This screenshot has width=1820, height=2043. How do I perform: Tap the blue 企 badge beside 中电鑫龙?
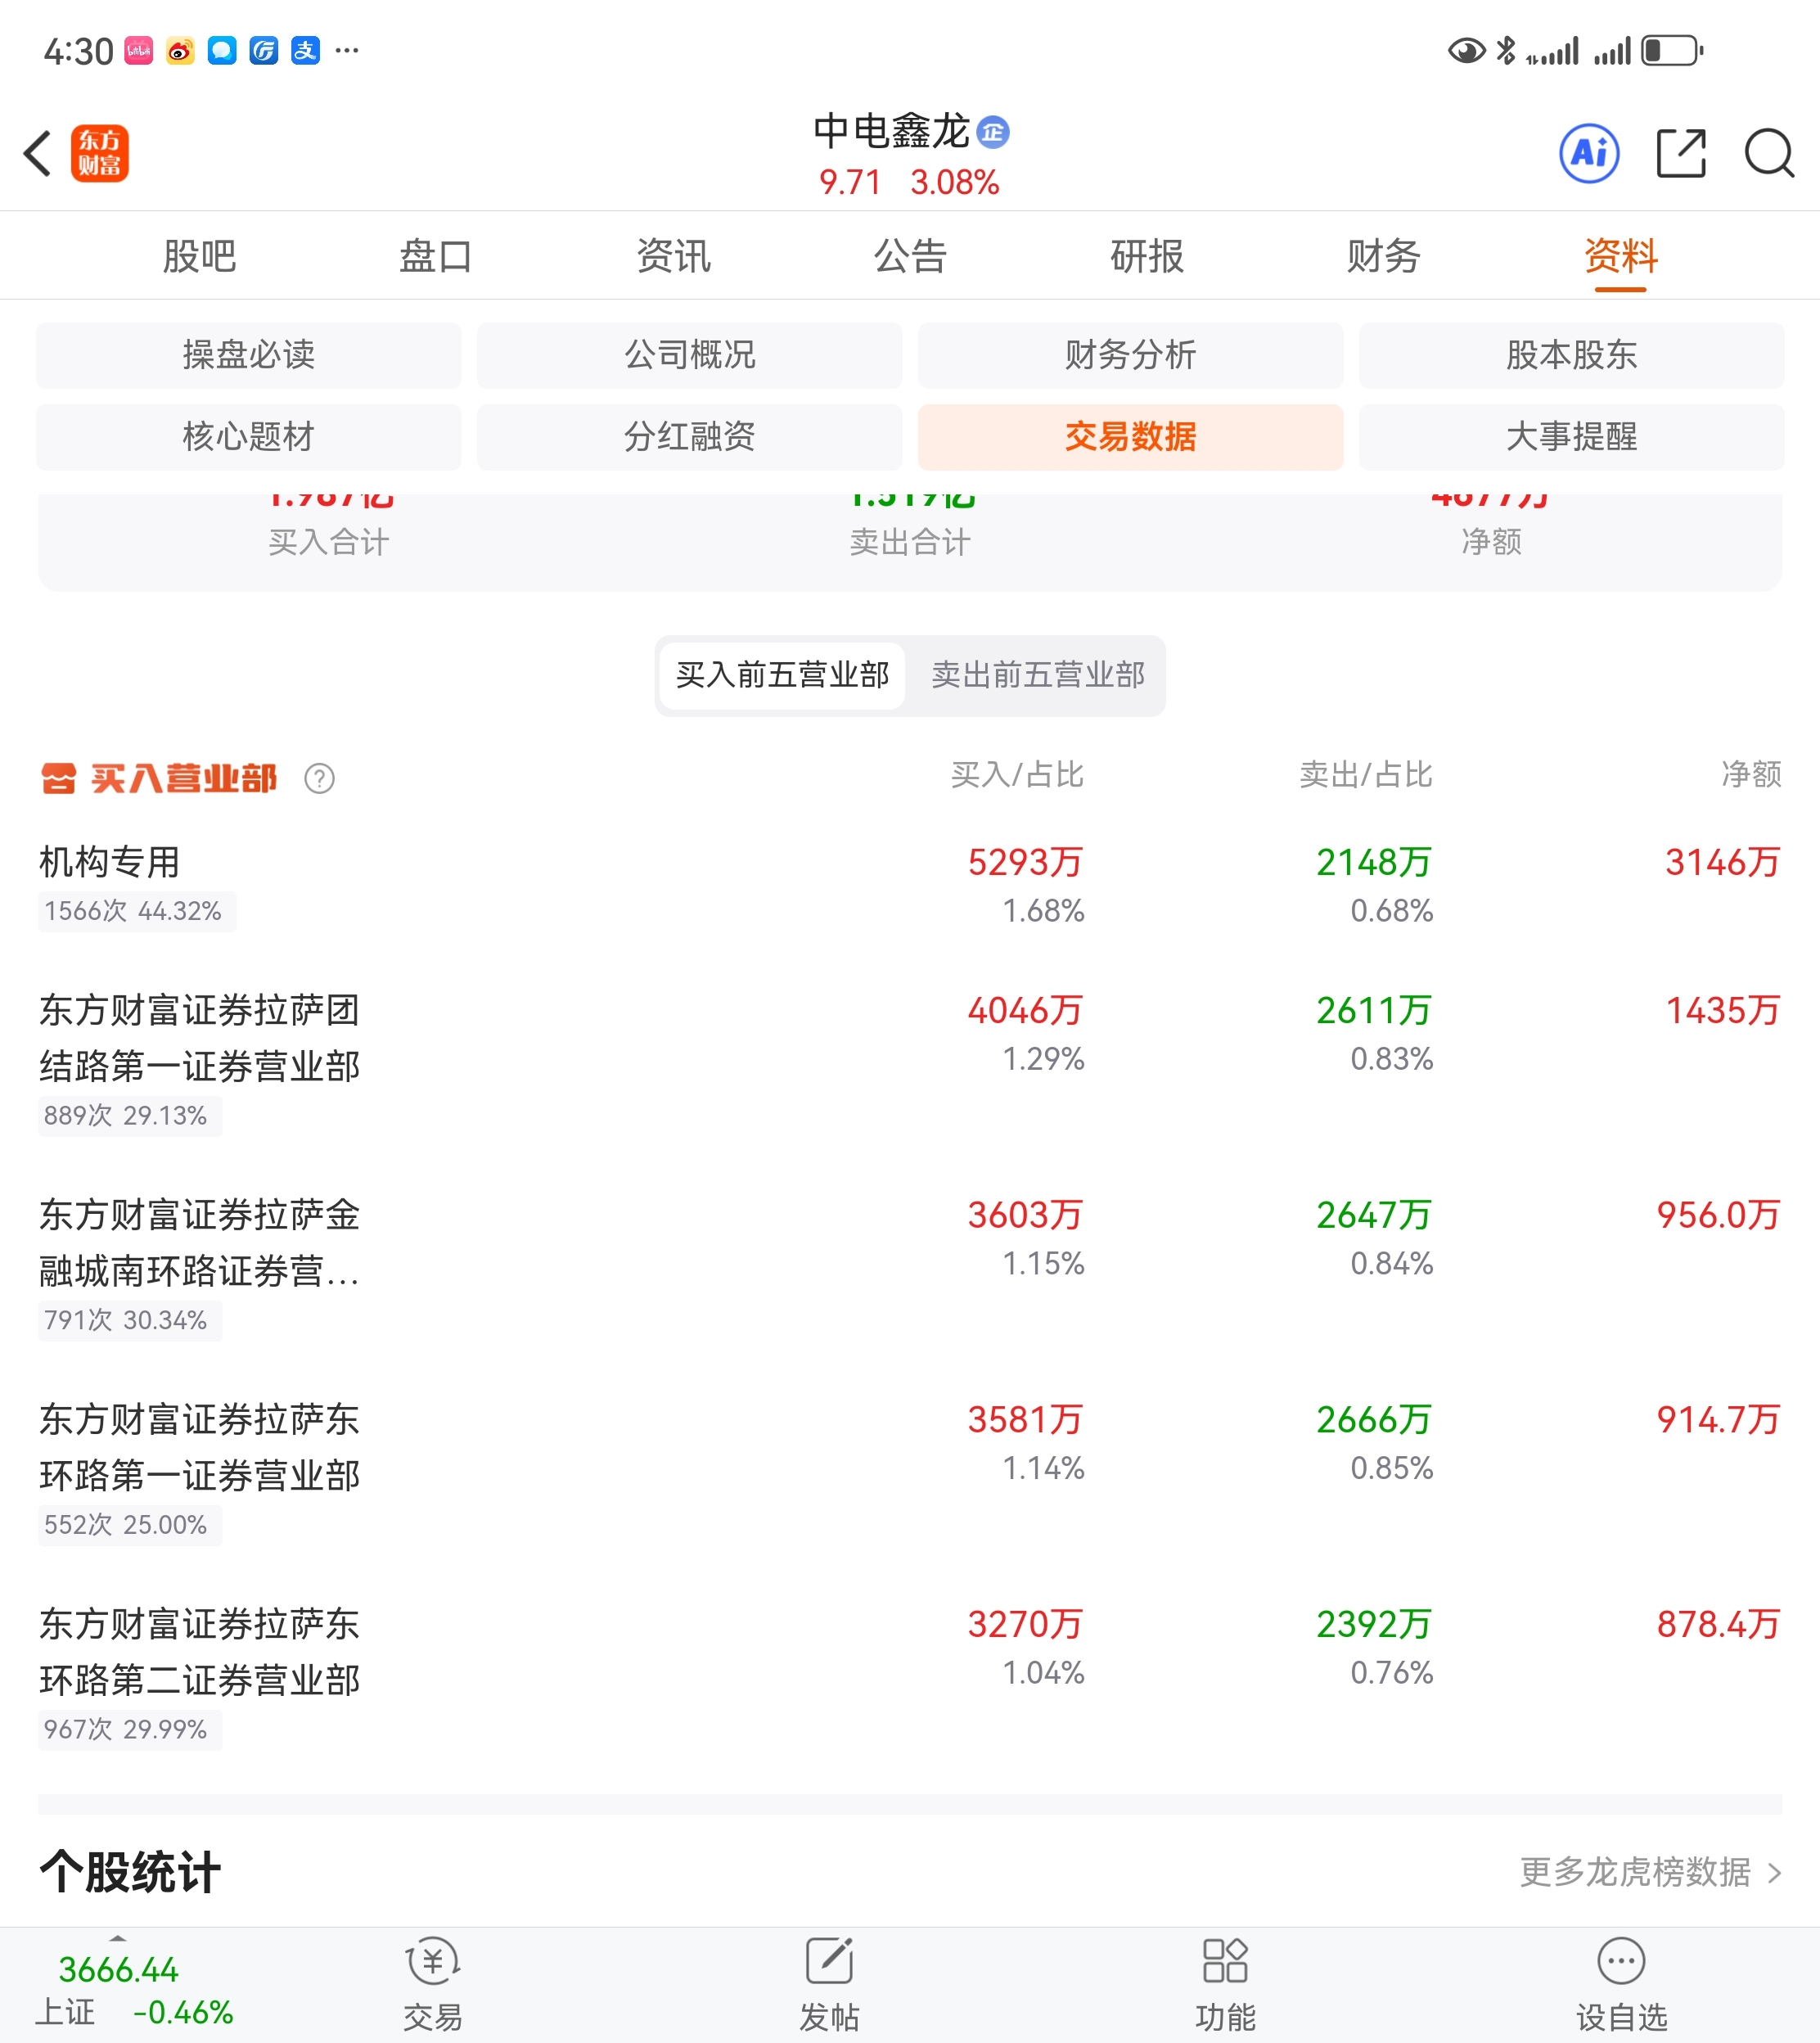[993, 132]
